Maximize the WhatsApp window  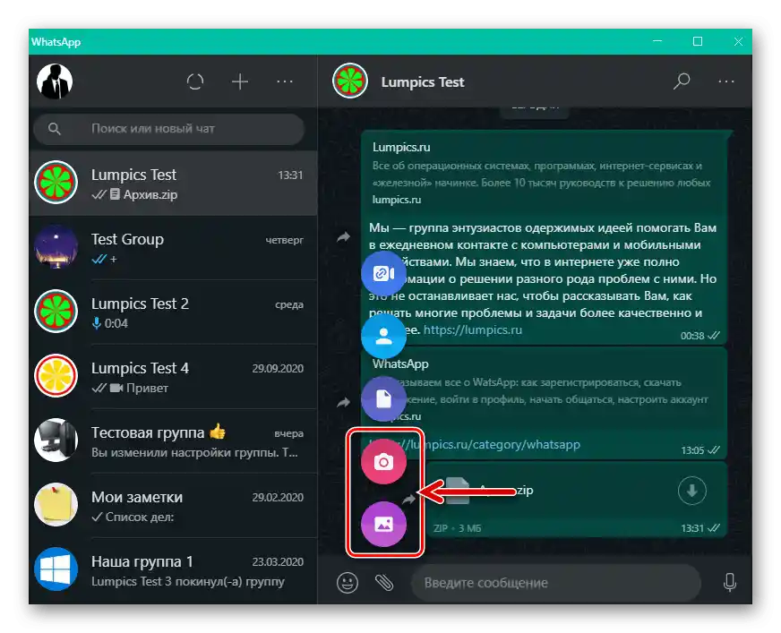(698, 41)
